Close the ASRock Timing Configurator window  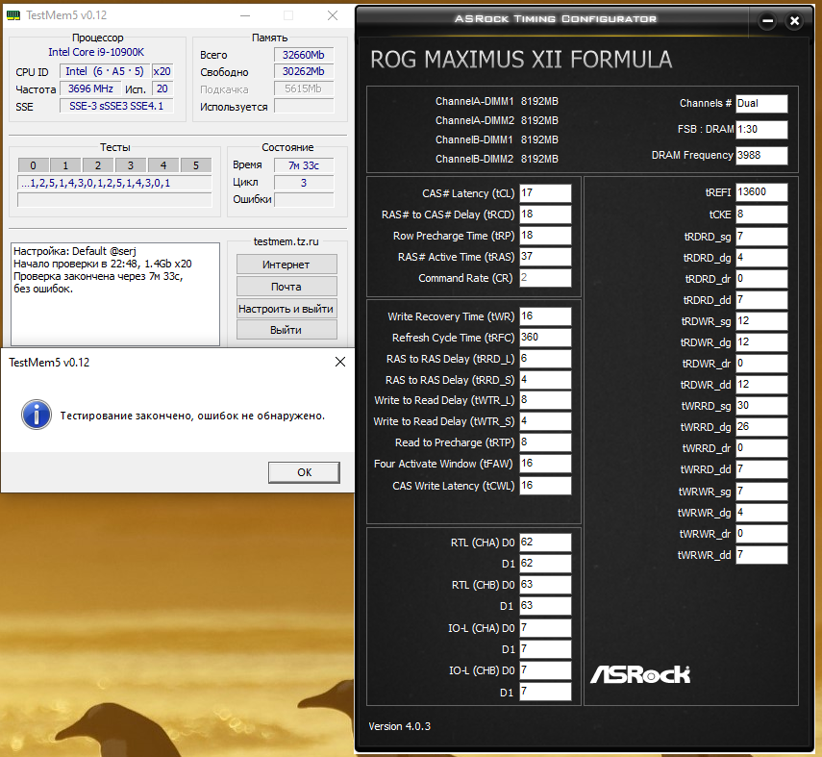(794, 21)
